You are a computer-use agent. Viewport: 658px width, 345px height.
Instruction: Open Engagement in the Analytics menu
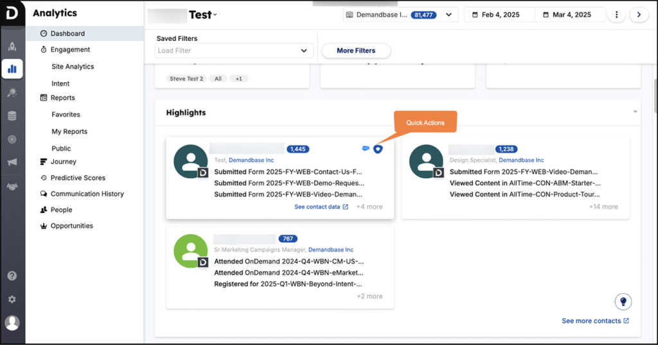(70, 49)
